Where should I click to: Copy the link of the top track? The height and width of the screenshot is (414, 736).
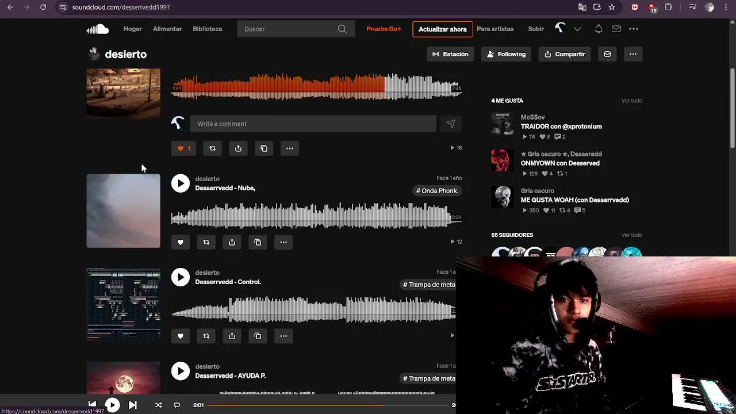pyautogui.click(x=264, y=148)
